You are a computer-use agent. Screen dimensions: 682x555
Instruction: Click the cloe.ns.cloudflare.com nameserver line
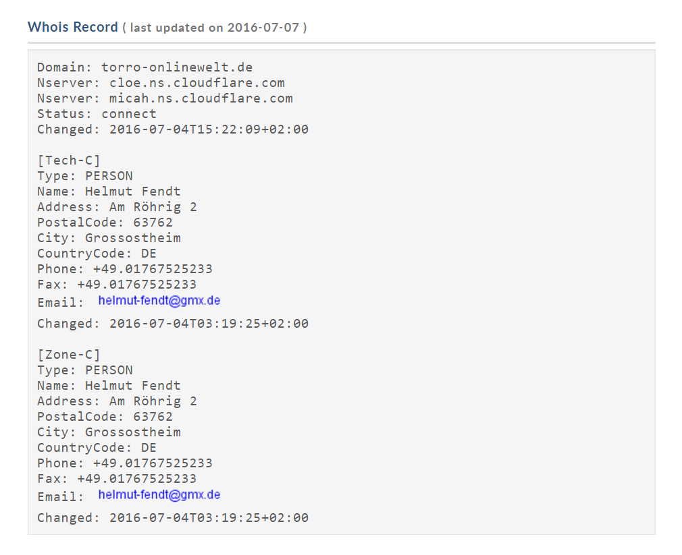[x=161, y=83]
